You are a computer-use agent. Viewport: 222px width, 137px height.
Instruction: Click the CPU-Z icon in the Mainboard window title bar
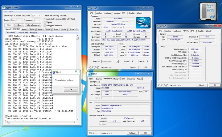pyautogui.click(x=89, y=74)
